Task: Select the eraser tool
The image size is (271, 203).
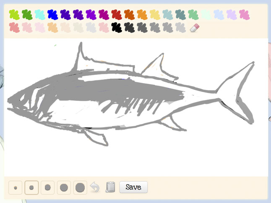Action: 195,28
